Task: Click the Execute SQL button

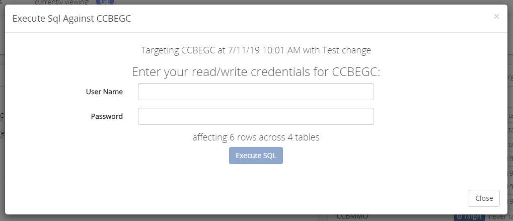Action: pyautogui.click(x=256, y=156)
